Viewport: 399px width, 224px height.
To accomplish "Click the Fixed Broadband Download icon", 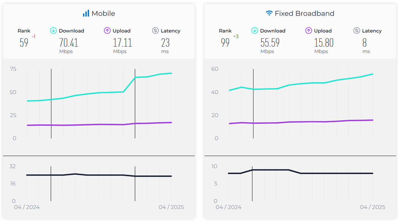I will pyautogui.click(x=255, y=30).
